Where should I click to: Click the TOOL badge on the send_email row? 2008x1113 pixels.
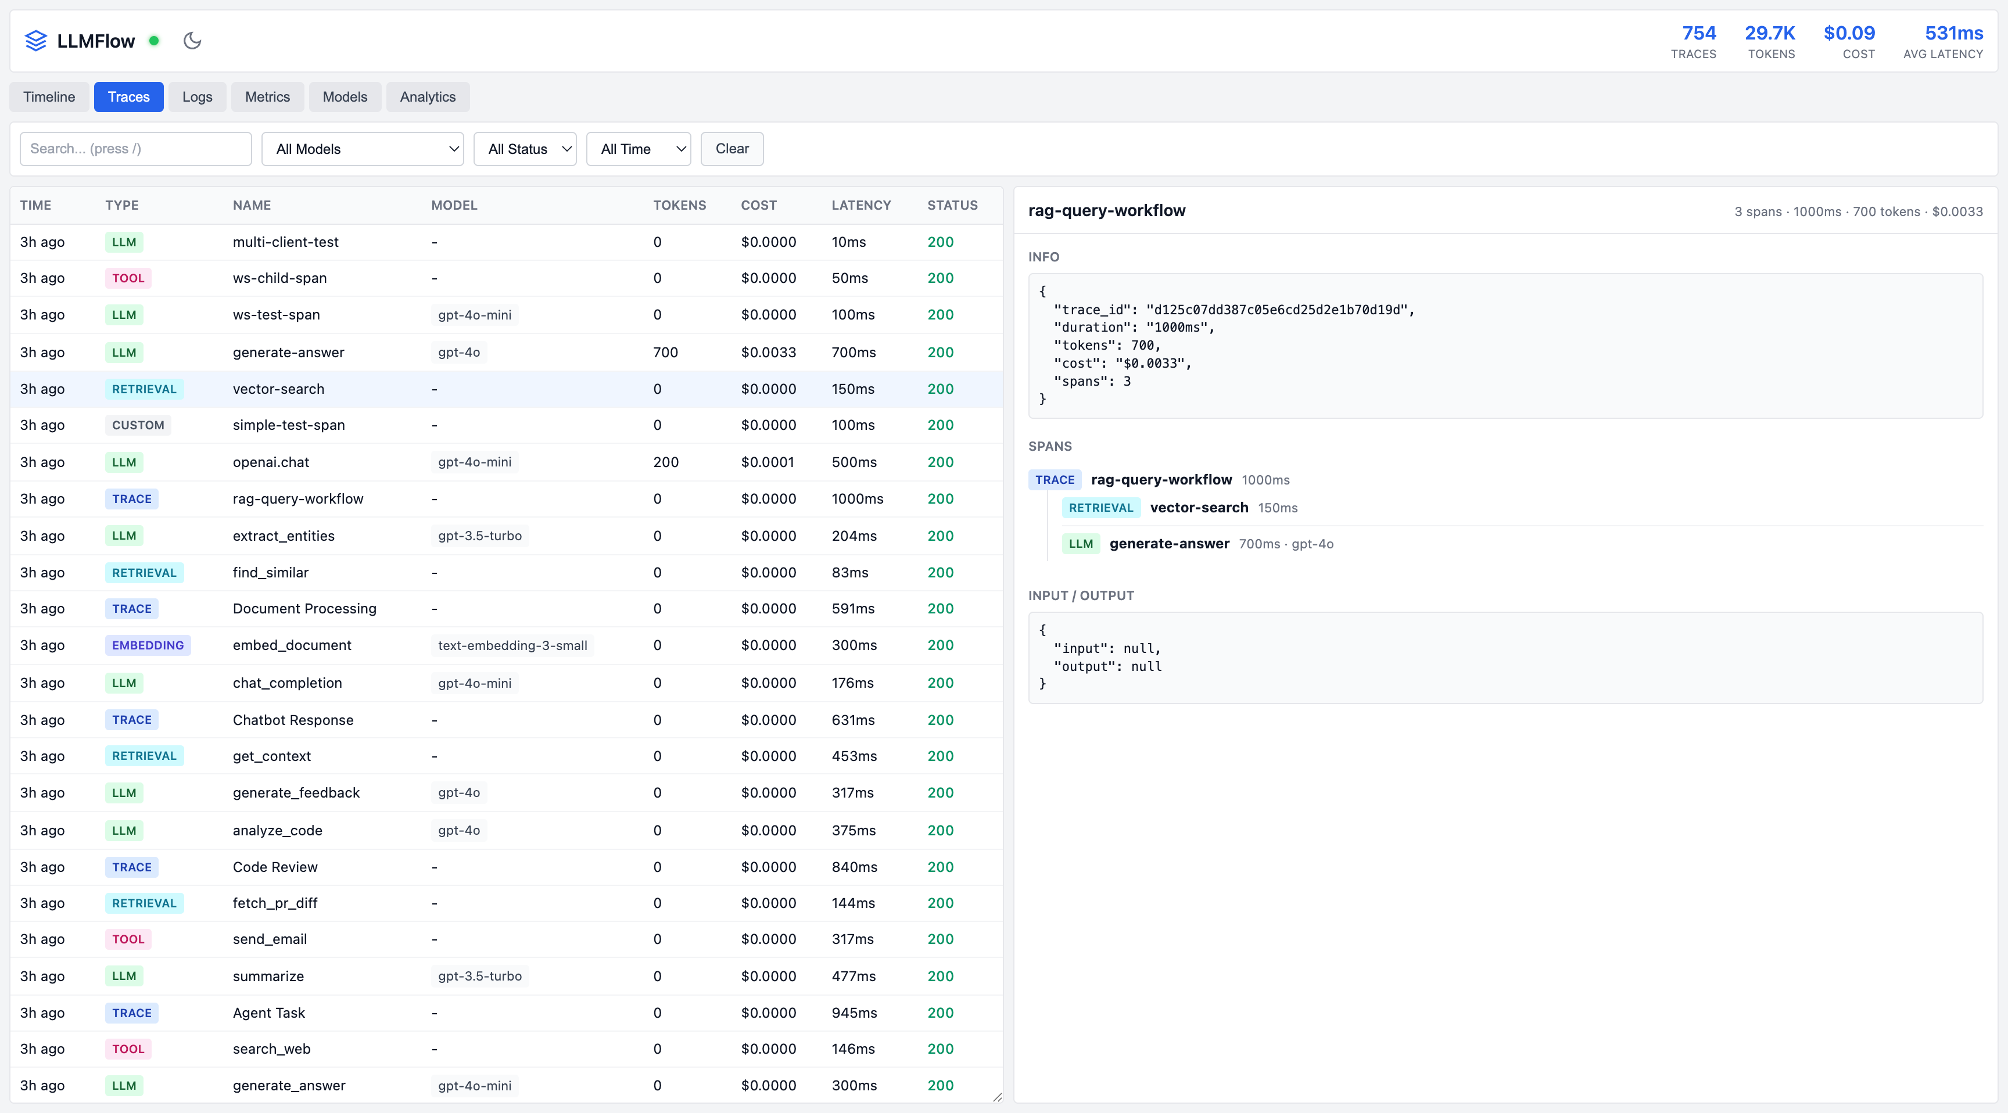click(128, 939)
